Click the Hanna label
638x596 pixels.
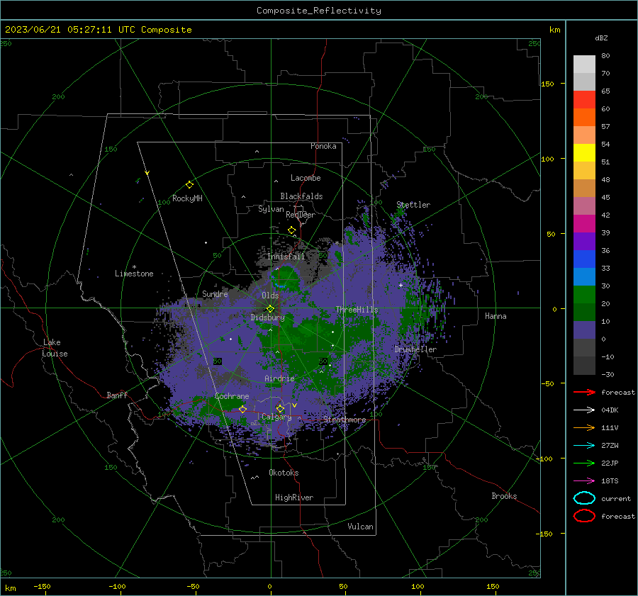pos(496,316)
